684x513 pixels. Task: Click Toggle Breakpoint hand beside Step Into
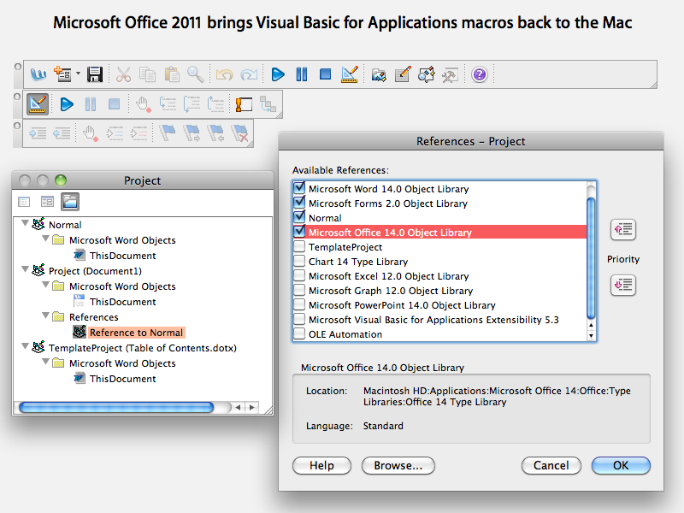click(143, 104)
